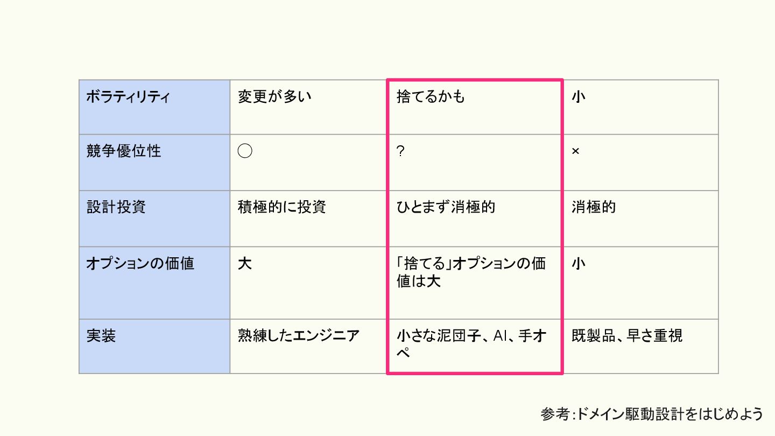
Task: Click the ひとまず消極的 cell
Action: [x=474, y=218]
